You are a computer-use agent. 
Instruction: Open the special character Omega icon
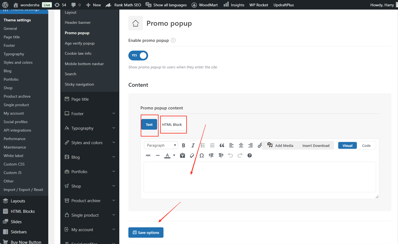coord(202,155)
